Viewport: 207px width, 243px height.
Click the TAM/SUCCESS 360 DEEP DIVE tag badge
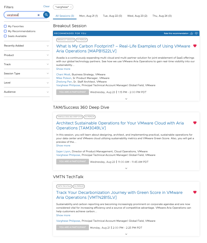click(x=70, y=117)
